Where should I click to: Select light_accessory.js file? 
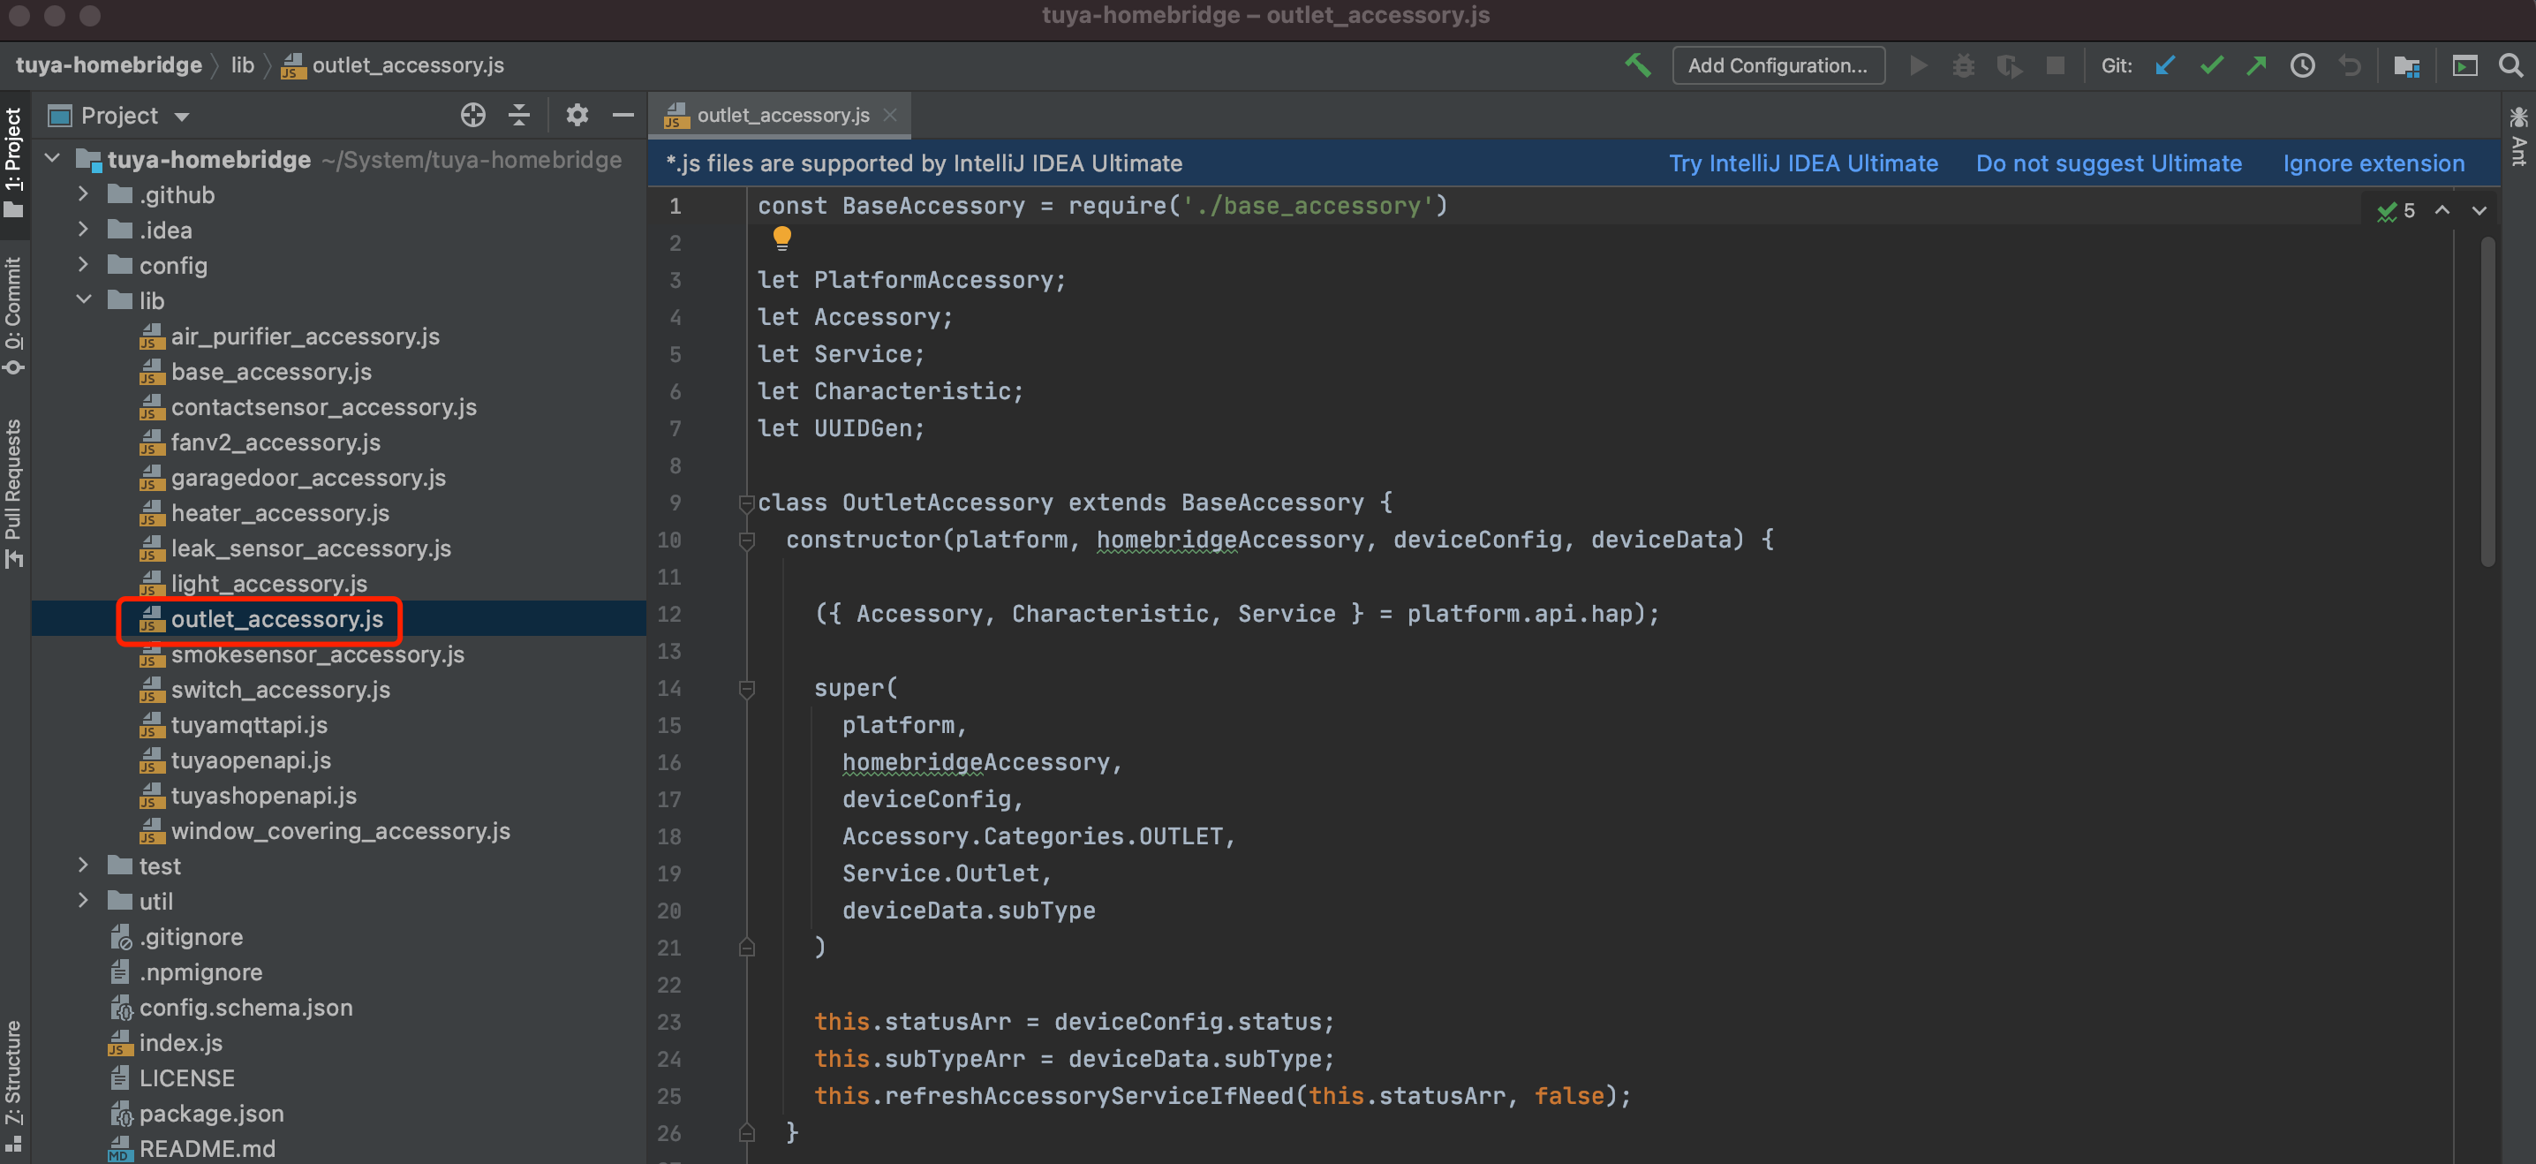click(x=268, y=583)
